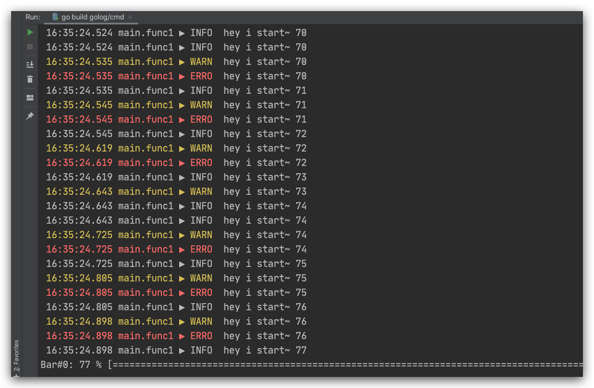Toggle the Scroll to End icon

30,64
